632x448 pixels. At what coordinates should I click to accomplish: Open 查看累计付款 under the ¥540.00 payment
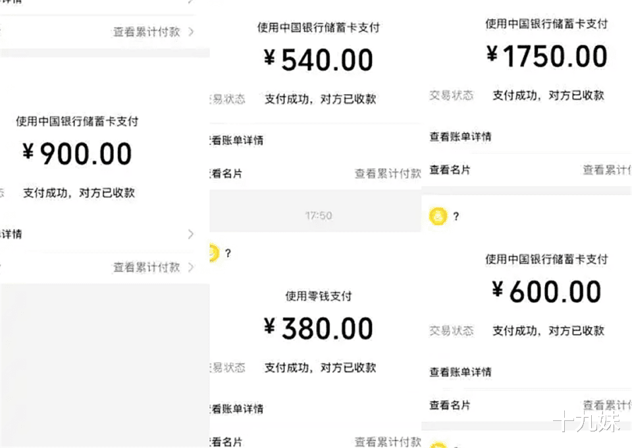tap(388, 174)
